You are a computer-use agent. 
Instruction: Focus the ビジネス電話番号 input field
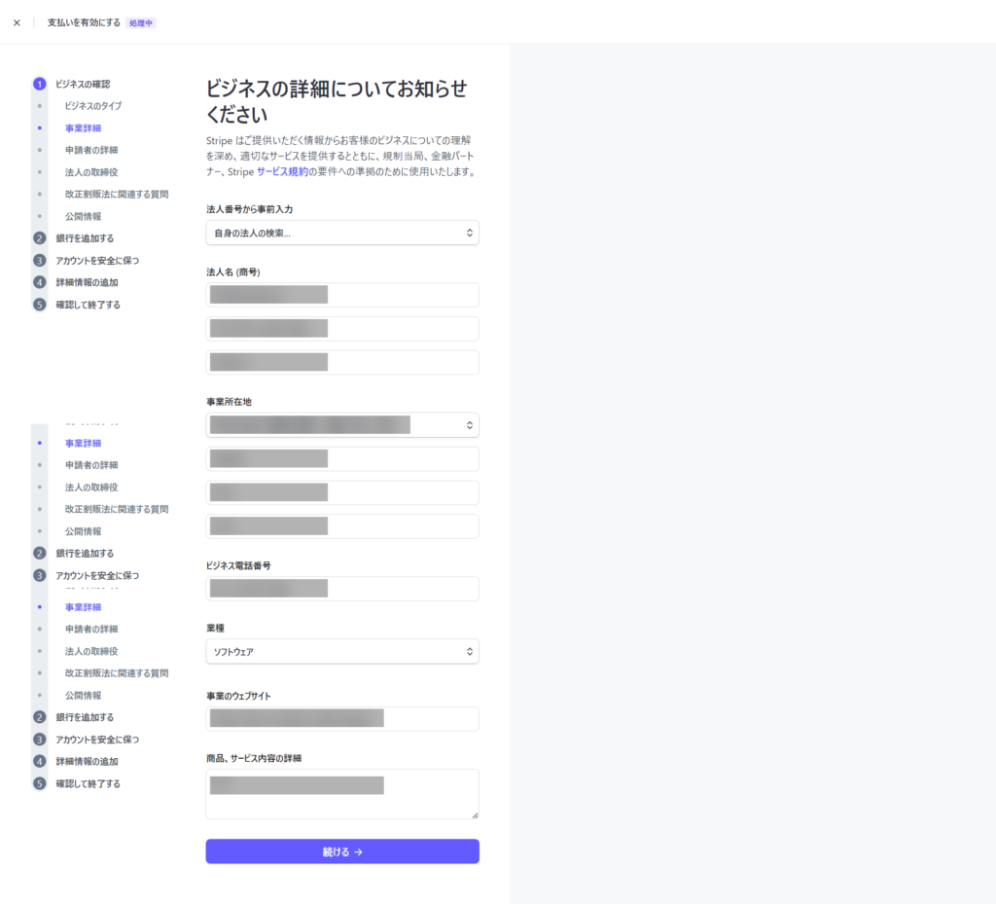tap(341, 589)
